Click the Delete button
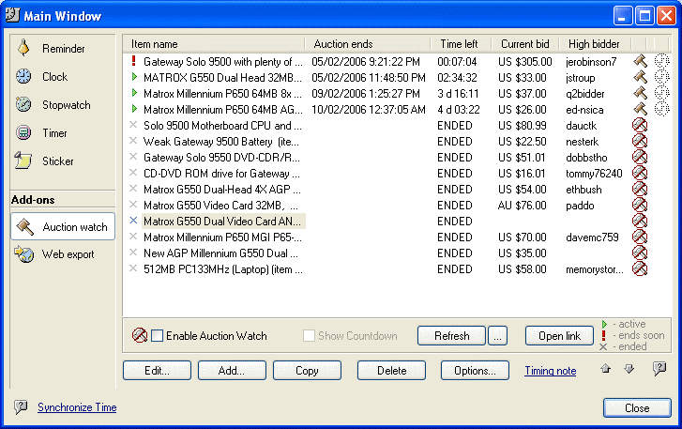The height and width of the screenshot is (429, 682). pos(391,370)
